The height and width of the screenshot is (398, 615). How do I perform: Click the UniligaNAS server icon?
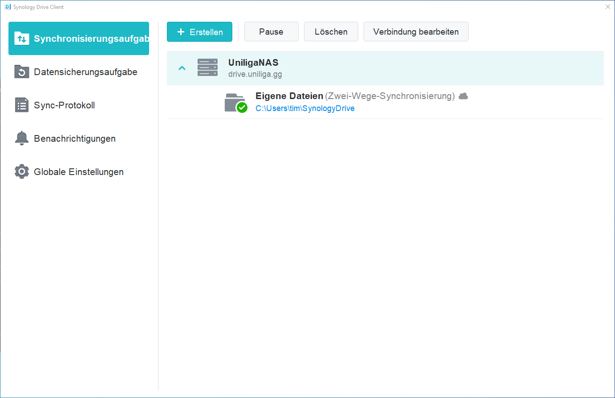(207, 68)
